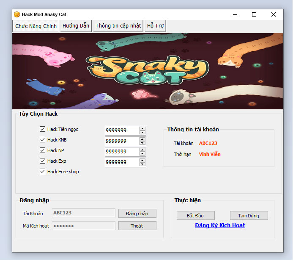293x261 pixels.
Task: Minimize the Hack Mod Snaky Cat window
Action: click(235, 14)
